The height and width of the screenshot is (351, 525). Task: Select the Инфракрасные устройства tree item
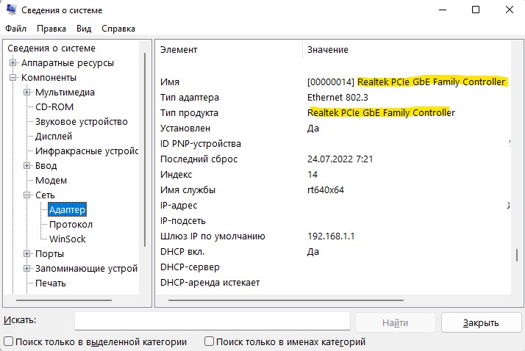point(87,151)
